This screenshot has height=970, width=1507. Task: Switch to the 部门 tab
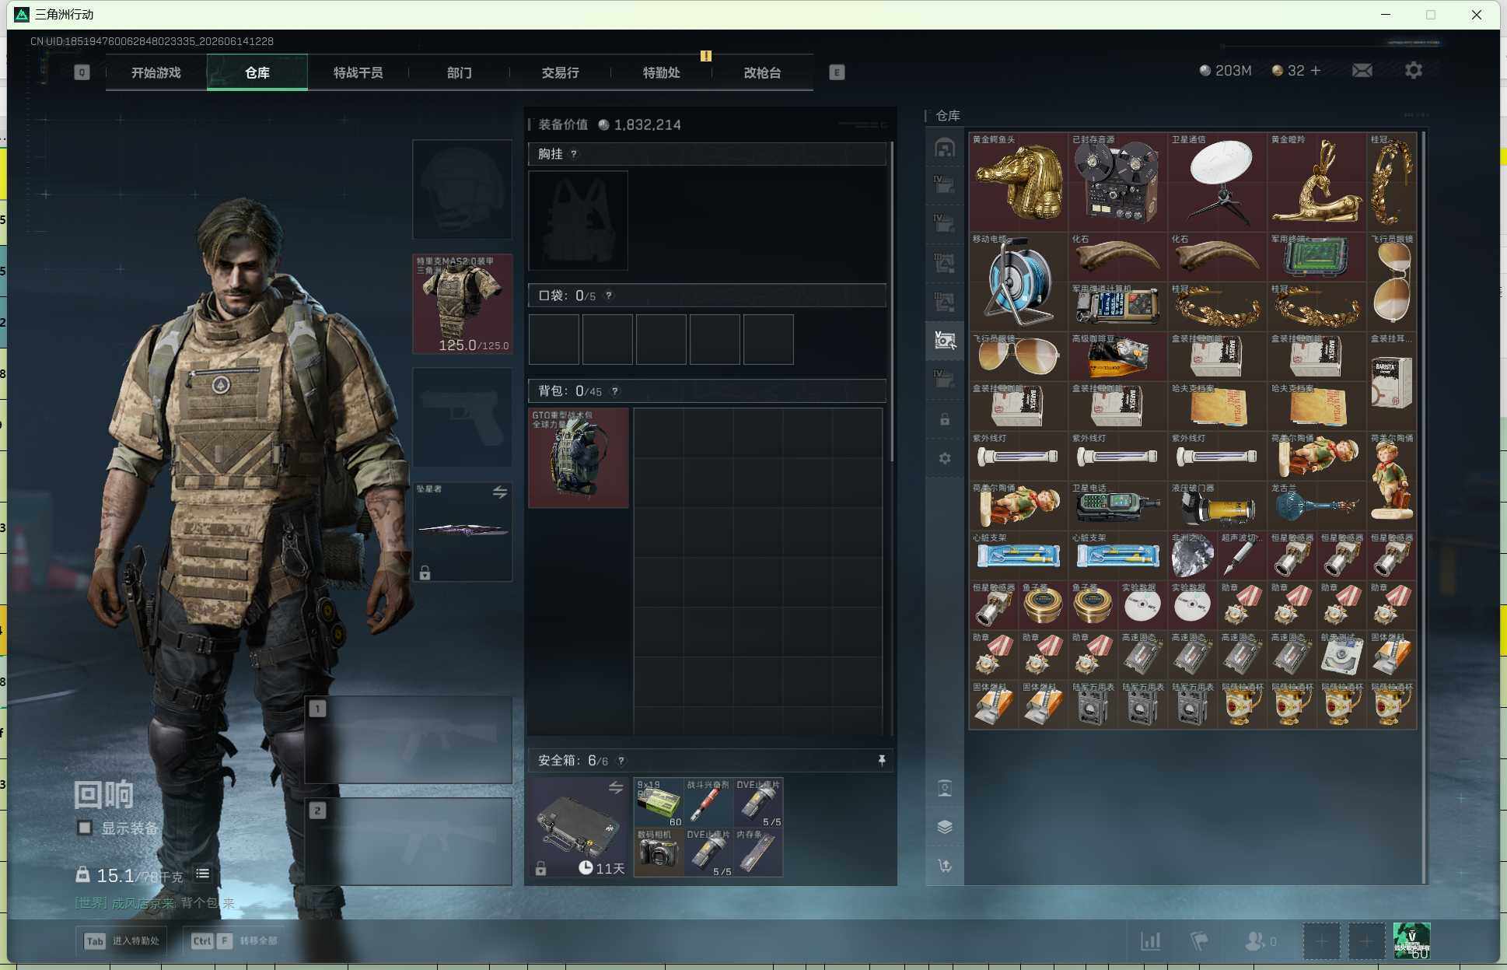coord(460,72)
